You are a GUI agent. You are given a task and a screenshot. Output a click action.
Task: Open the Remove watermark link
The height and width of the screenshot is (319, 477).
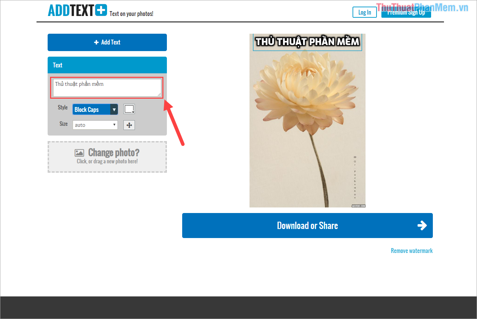click(x=412, y=251)
